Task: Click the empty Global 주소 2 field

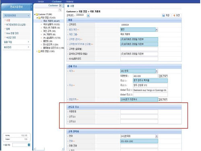Action: click(x=150, y=95)
